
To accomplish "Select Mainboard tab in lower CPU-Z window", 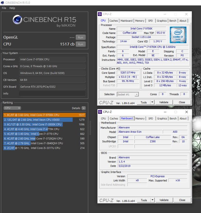I will [x=127, y=118].
